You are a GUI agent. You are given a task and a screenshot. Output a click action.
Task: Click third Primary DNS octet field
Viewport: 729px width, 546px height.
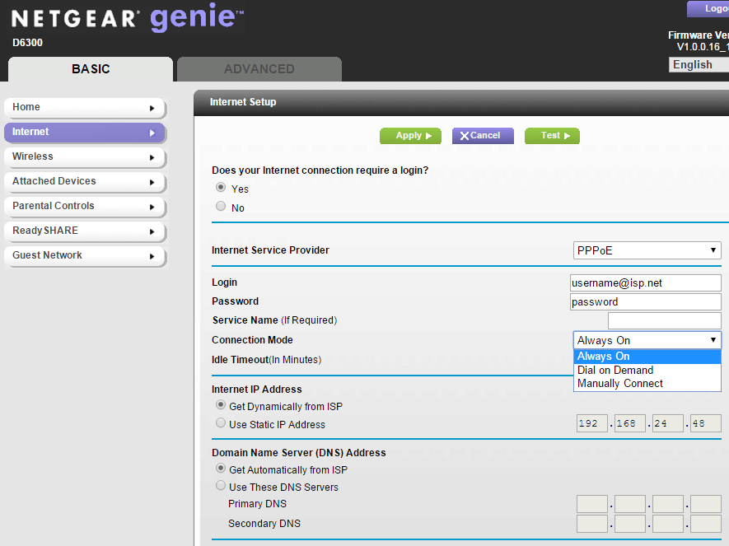(x=667, y=504)
